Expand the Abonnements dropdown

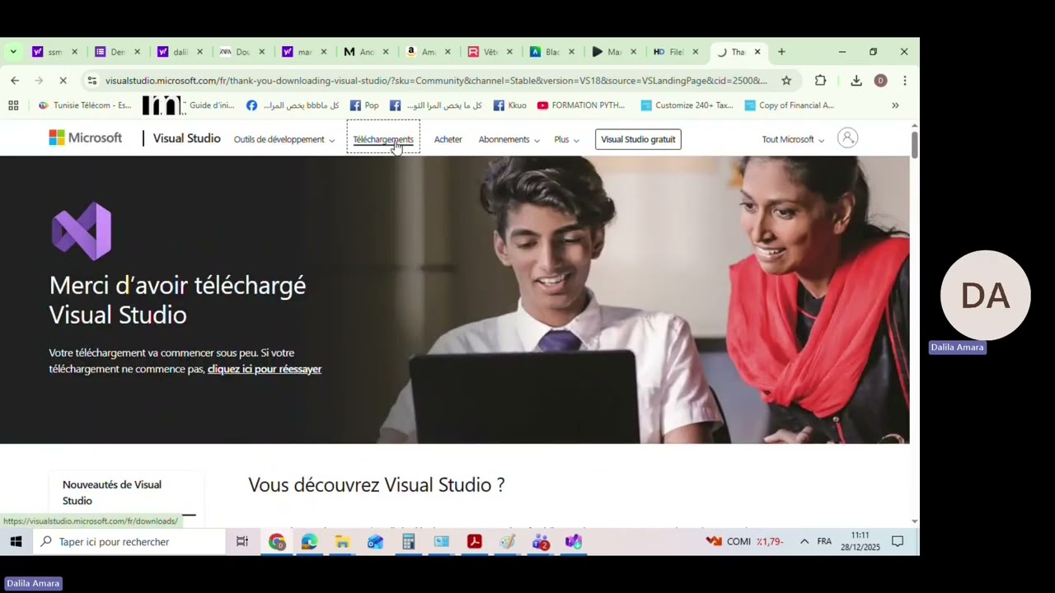pyautogui.click(x=509, y=139)
